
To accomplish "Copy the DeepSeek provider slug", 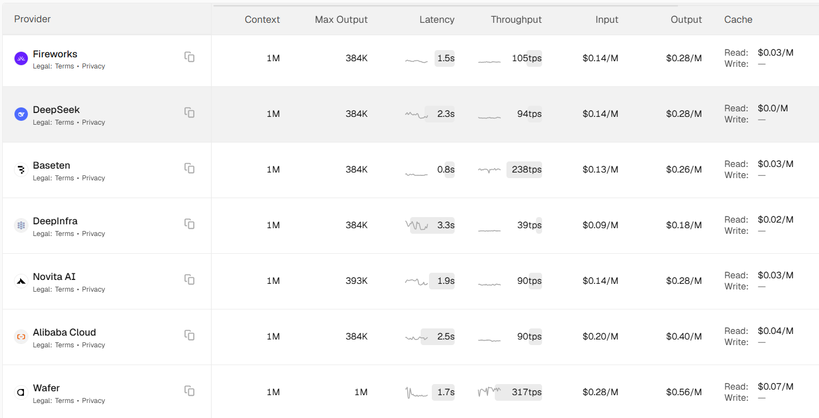I will [x=189, y=112].
